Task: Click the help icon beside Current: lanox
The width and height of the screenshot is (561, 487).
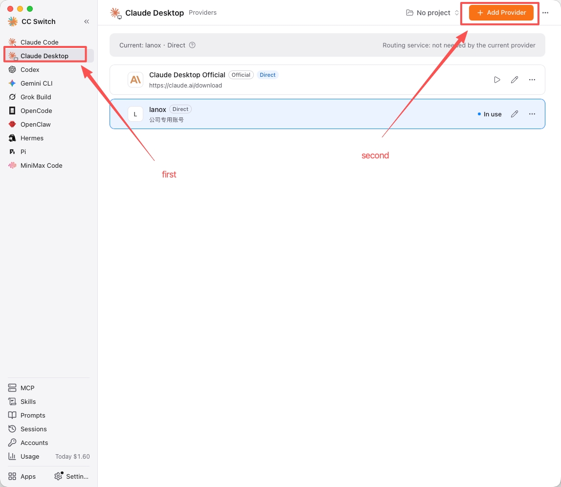Action: [192, 45]
